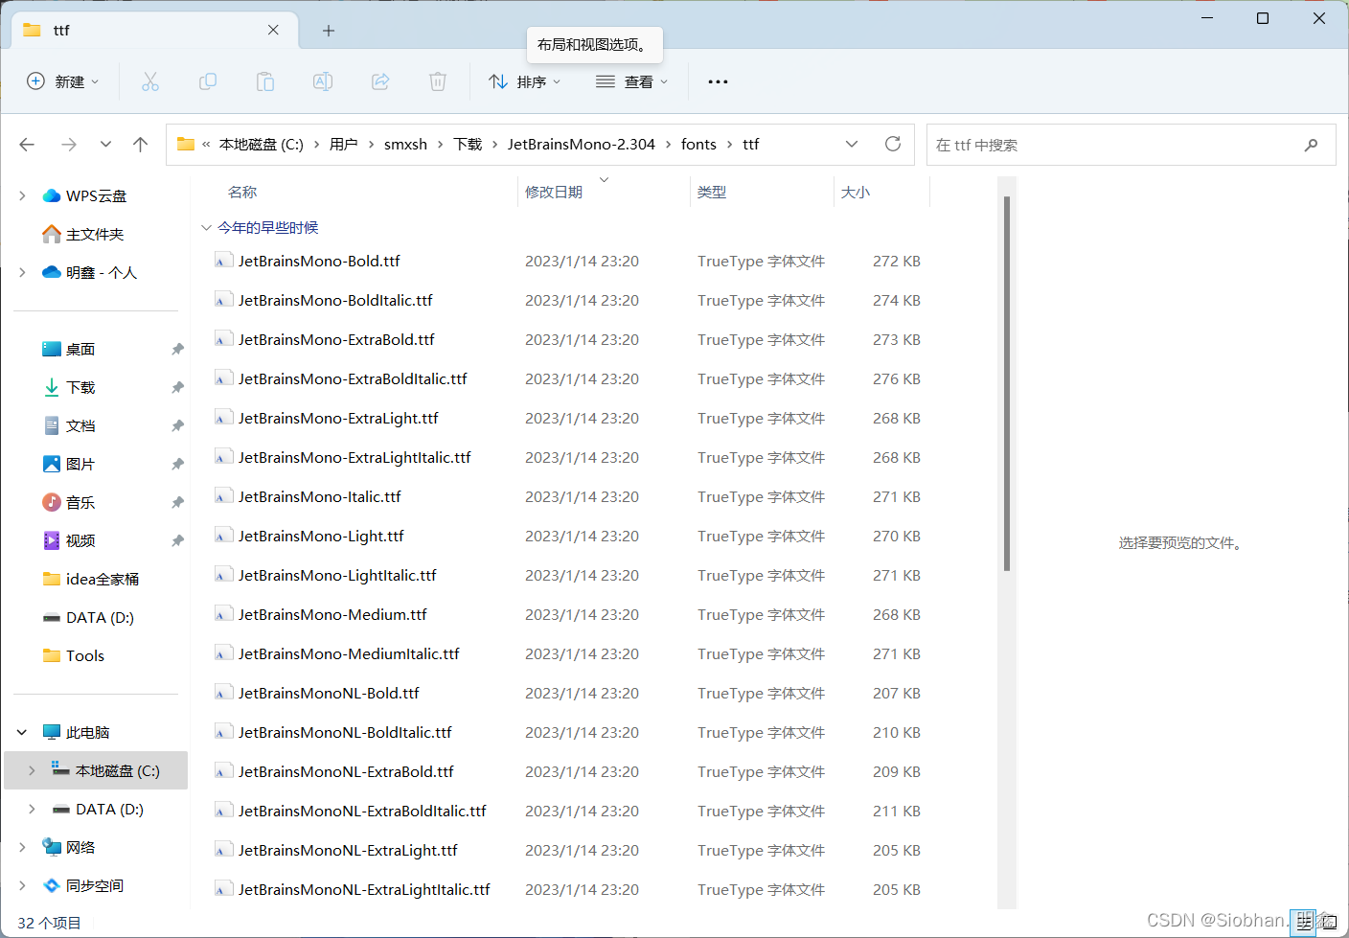
Task: Open the three-dots more options menu
Action: tap(718, 81)
